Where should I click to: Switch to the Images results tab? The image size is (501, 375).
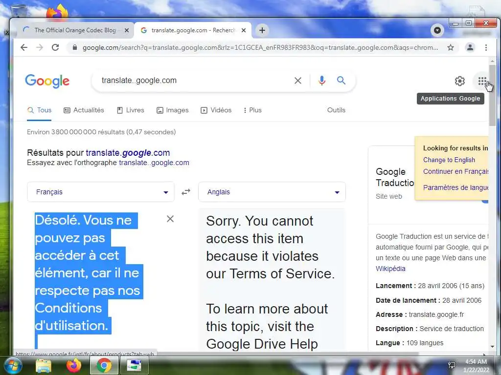click(x=173, y=110)
